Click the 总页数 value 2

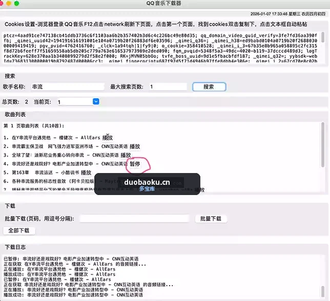(x=26, y=102)
